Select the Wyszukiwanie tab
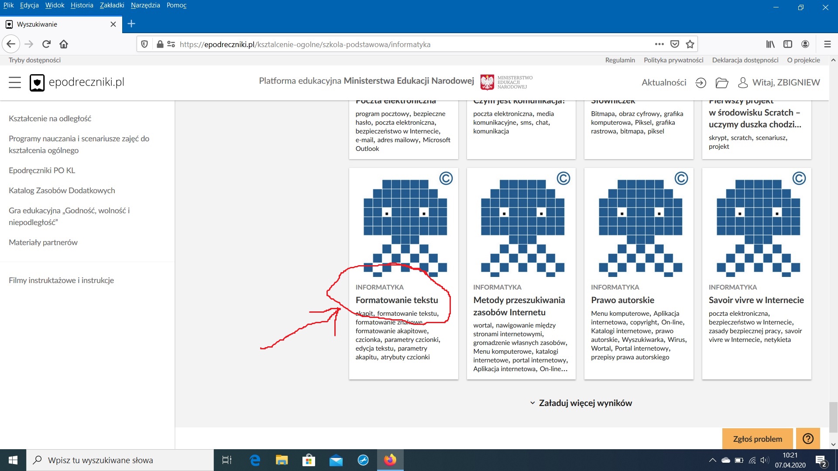Screen dimensions: 838x471 tap(61, 24)
